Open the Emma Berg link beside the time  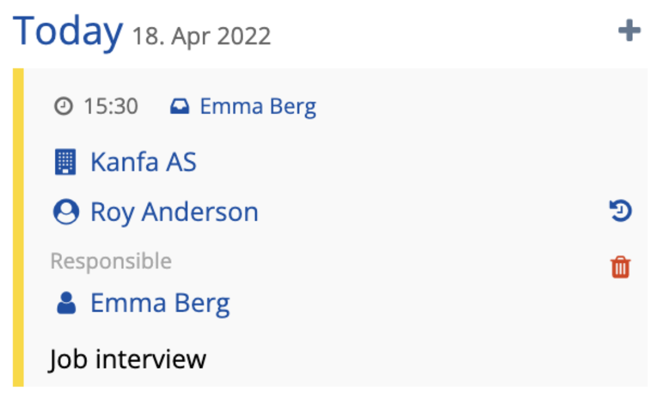pyautogui.click(x=257, y=106)
